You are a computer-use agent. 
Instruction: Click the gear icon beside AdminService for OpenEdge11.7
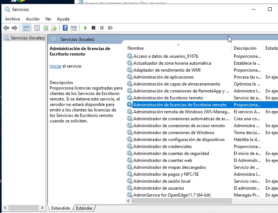click(x=130, y=195)
